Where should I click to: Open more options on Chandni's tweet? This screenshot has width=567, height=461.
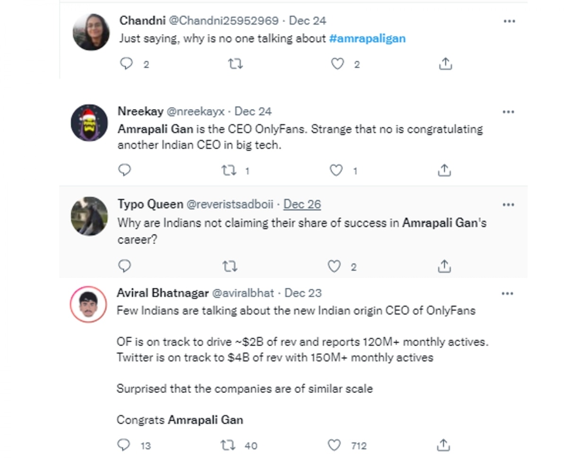(509, 21)
